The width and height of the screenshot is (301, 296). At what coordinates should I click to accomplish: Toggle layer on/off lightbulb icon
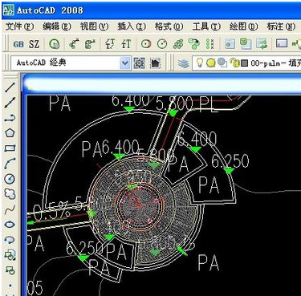(x=200, y=63)
